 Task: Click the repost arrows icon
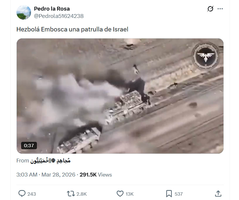tap(71, 194)
